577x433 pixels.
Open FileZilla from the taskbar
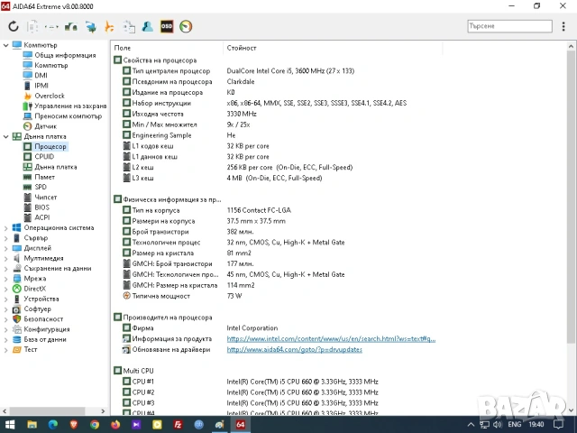click(178, 425)
